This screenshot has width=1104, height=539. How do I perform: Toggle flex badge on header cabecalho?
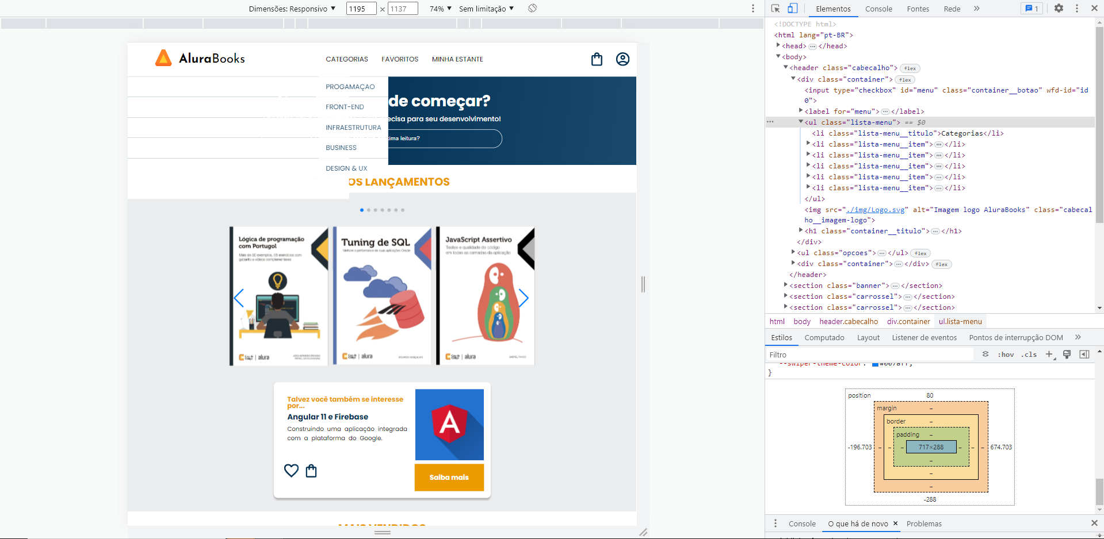click(910, 68)
